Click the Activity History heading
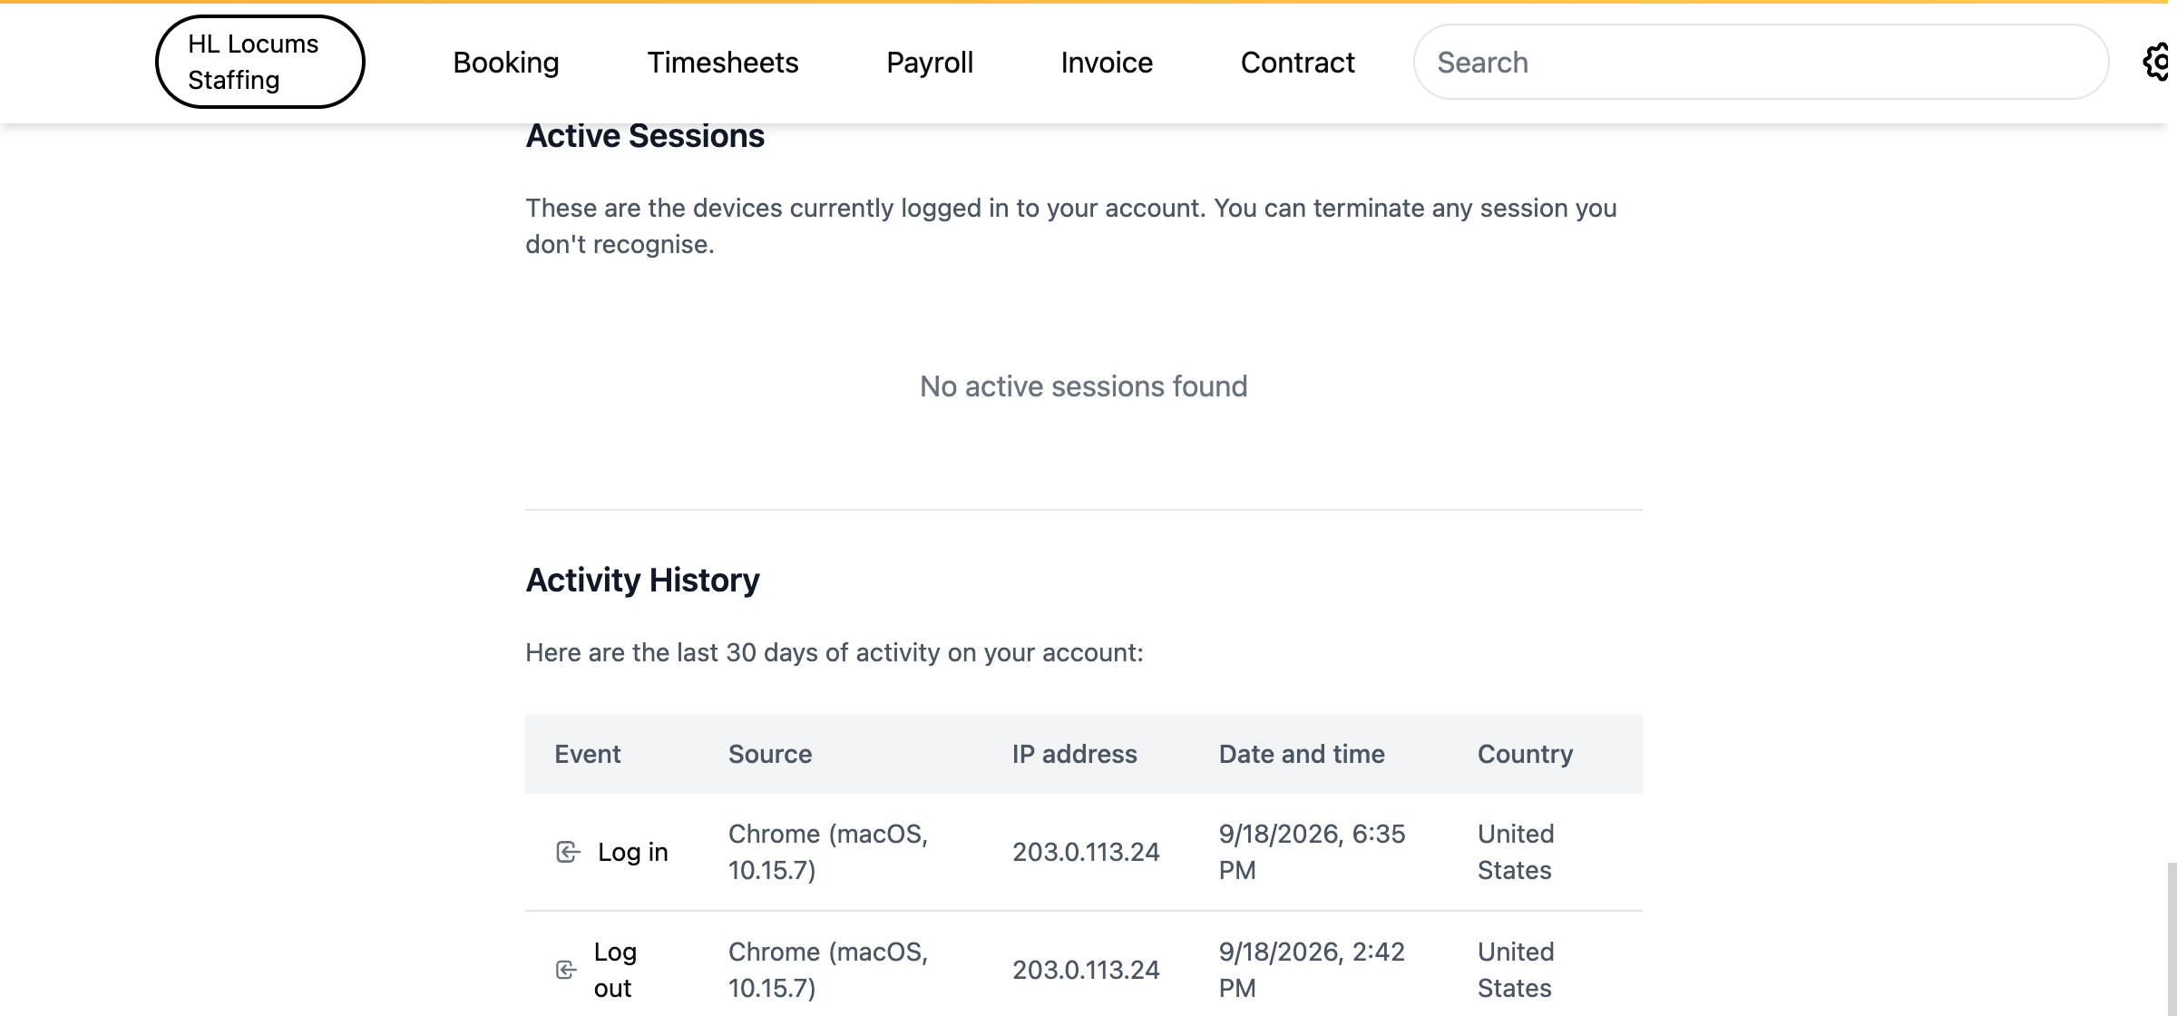Screen dimensions: 2177x1016 tap(642, 580)
